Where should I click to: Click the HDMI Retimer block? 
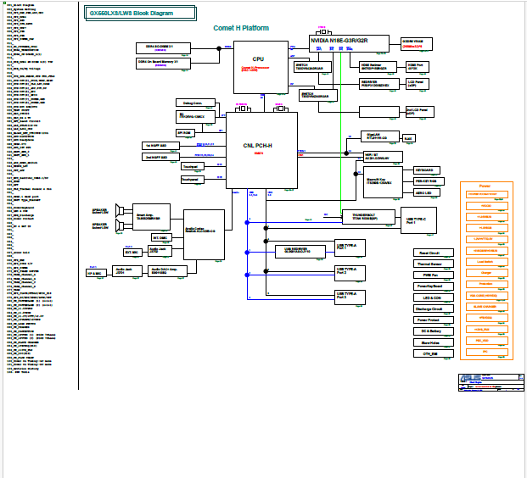(x=378, y=67)
